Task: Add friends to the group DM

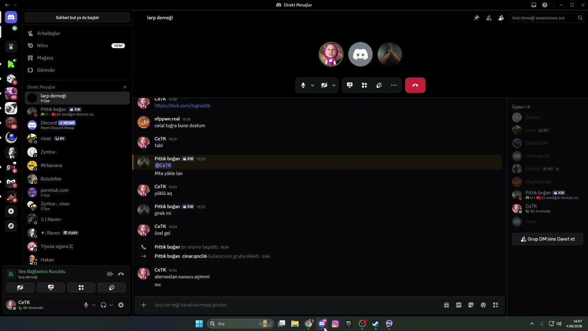Action: click(x=489, y=18)
